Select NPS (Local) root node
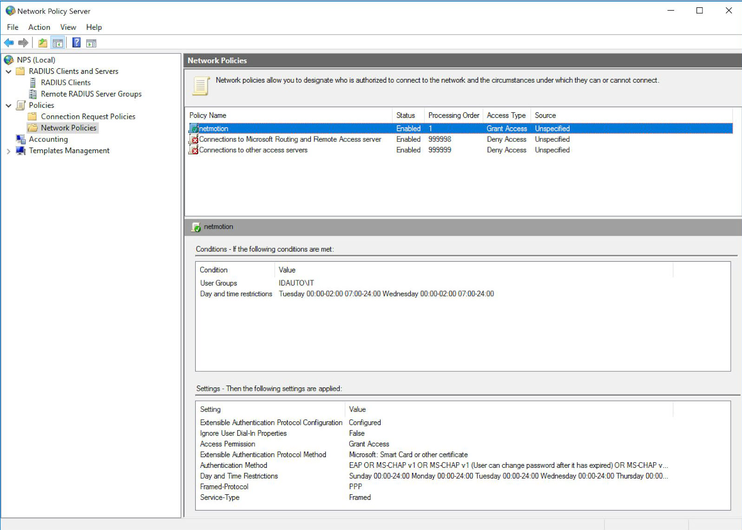 coord(36,60)
